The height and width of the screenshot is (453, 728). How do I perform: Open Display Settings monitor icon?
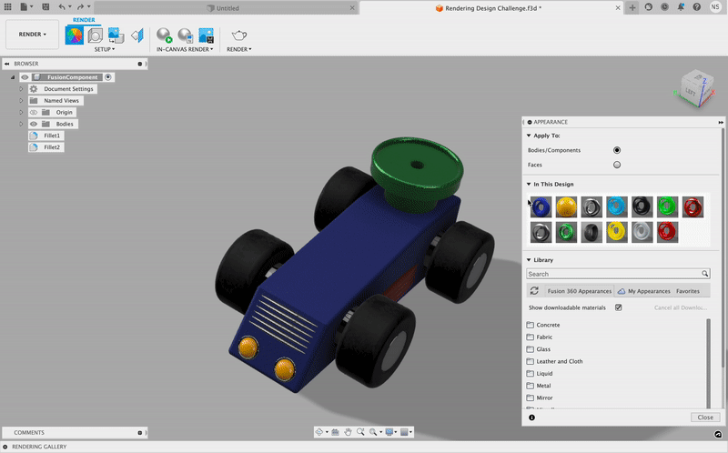[389, 432]
